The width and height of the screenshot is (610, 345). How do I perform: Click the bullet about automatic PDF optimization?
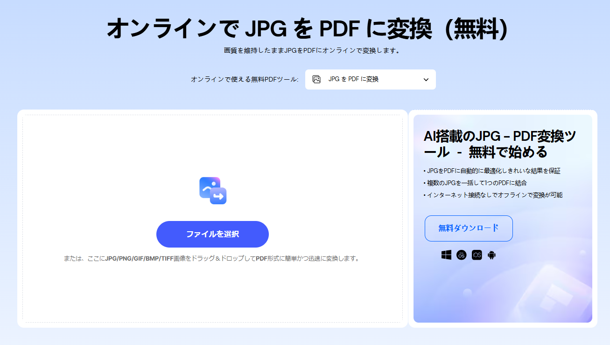pyautogui.click(x=492, y=171)
